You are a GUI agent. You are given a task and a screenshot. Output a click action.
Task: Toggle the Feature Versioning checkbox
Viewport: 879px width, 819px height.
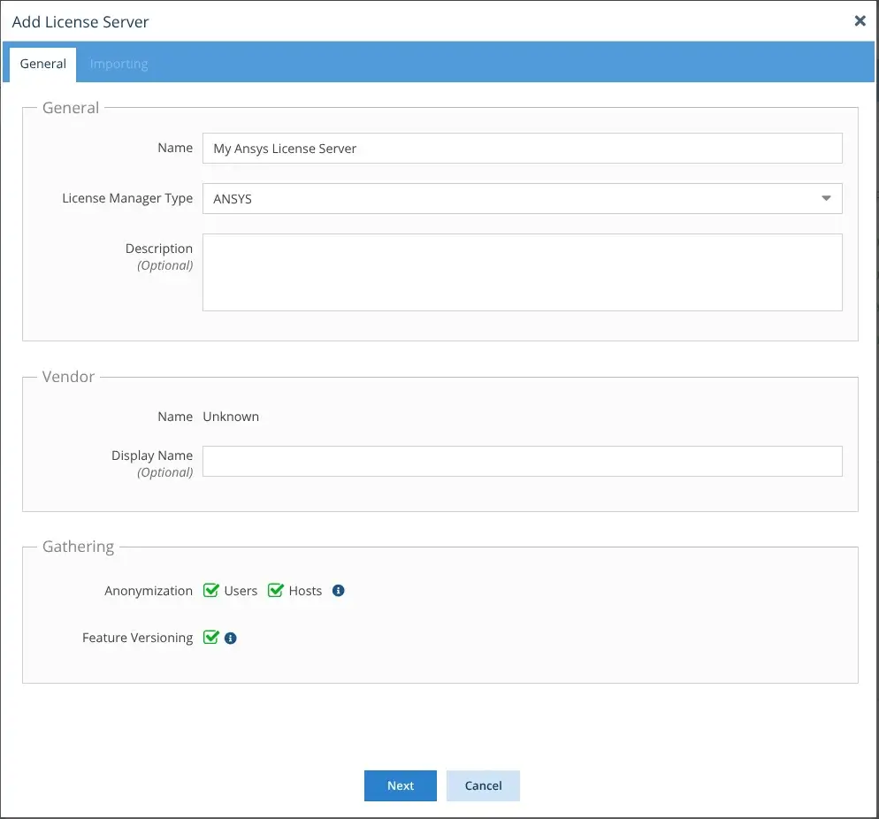point(210,637)
